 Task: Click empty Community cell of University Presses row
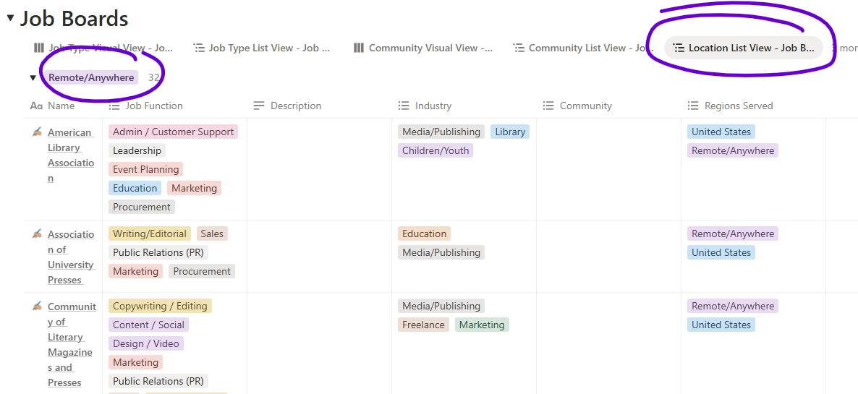609,257
